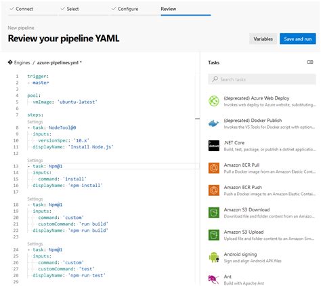321x286 pixels.
Task: Select the Amazon ECR Push icon
Action: 214,190
